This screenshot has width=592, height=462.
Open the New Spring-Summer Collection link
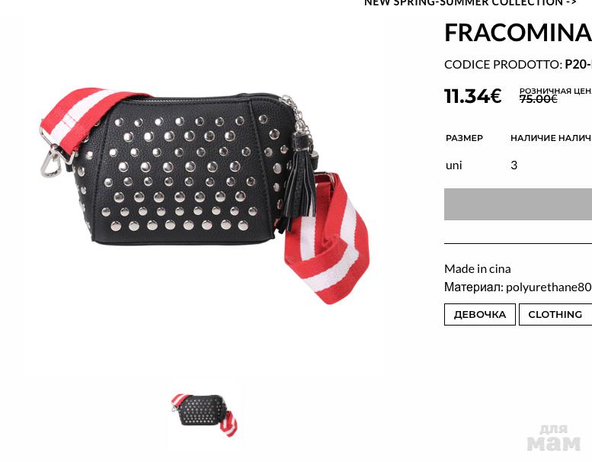coord(470,3)
